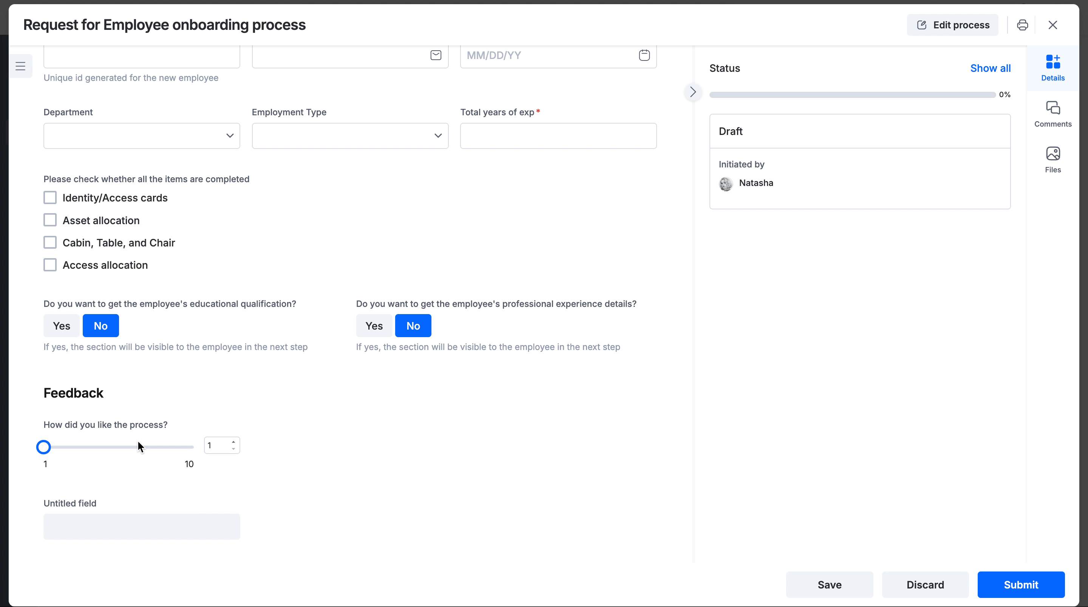Click the envelope icon in email field
1088x607 pixels.
[x=436, y=56]
